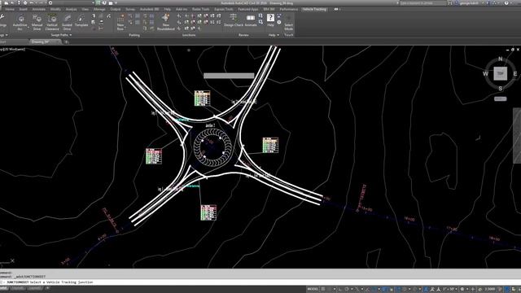This screenshot has width=521, height=293.
Task: Click the help icon in title bar
Action: click(506, 3)
